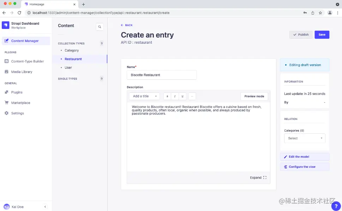Open browser menu three dots
Image resolution: width=342 pixels, height=211 pixels.
pos(337,13)
